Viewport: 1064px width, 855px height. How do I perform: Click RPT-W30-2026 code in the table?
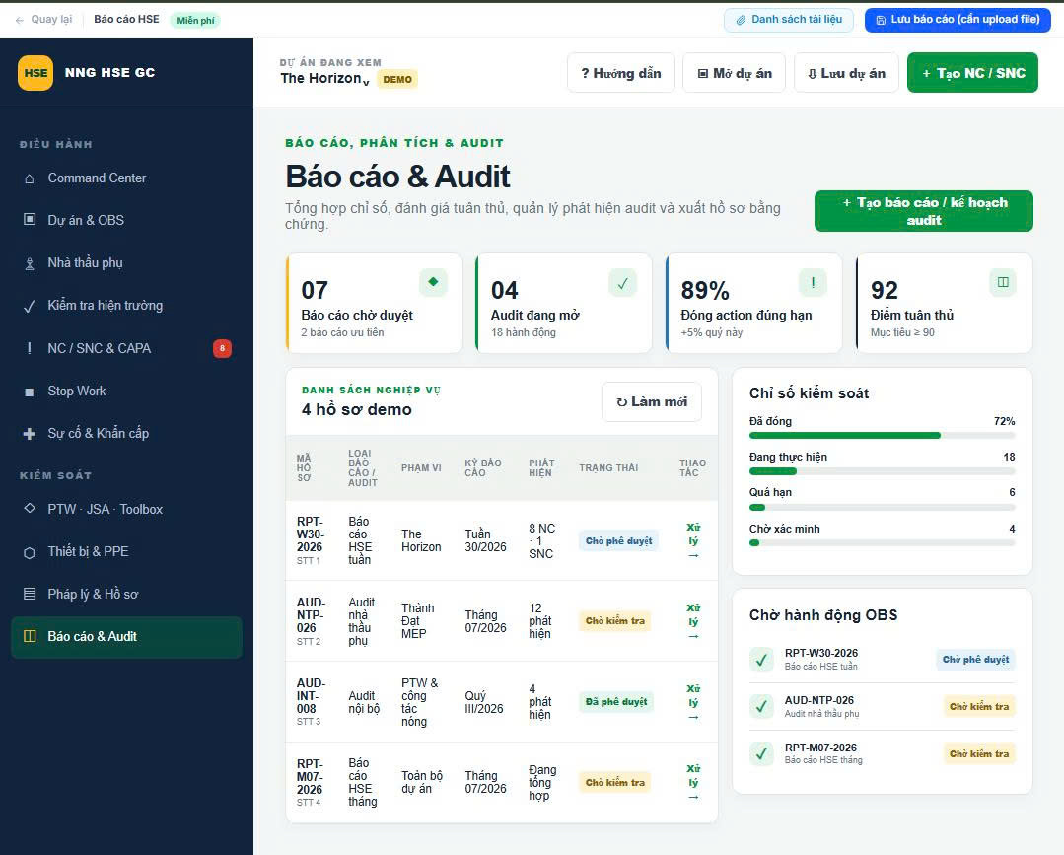(x=310, y=534)
